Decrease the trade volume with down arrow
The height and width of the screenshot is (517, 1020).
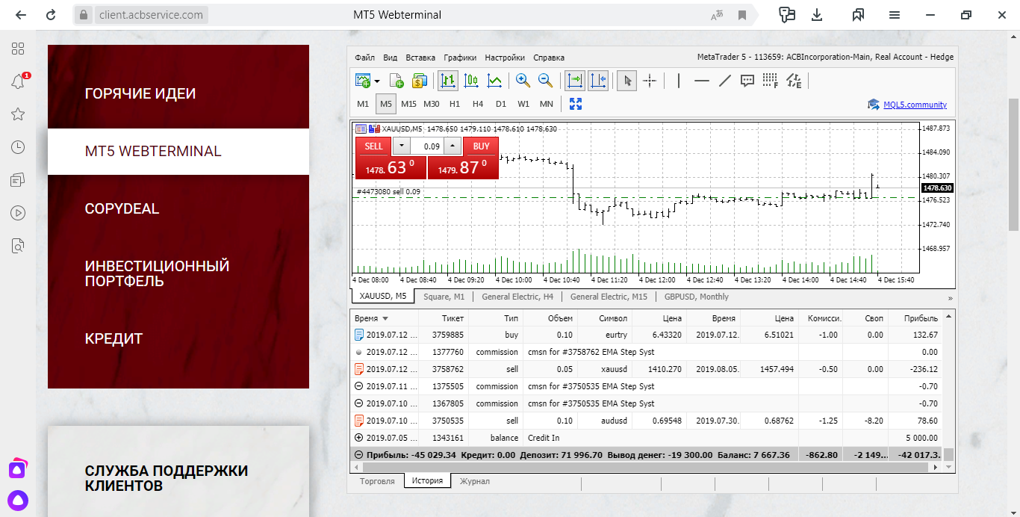[401, 146]
